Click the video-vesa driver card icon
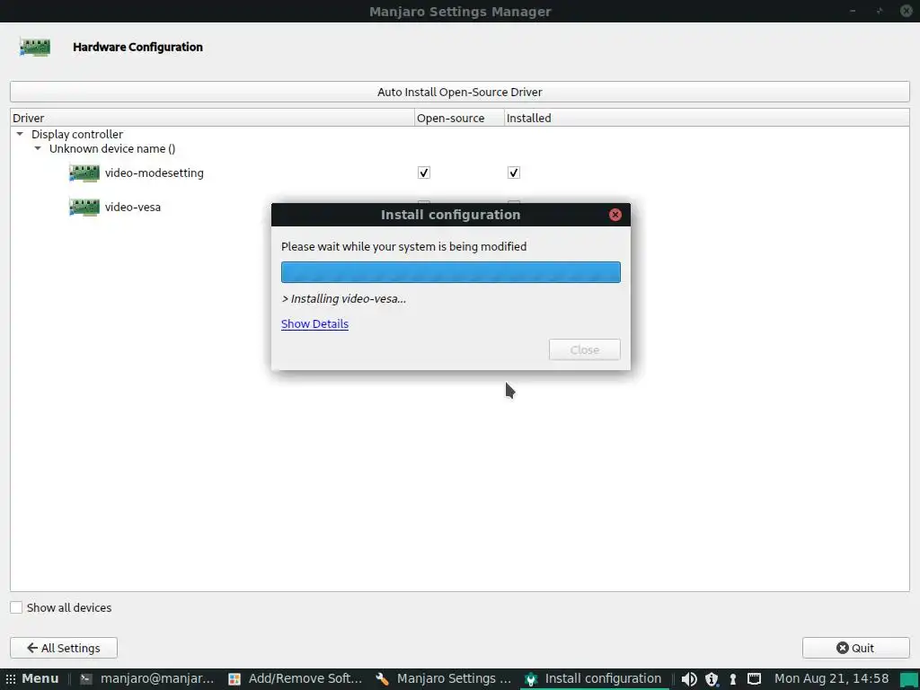 click(84, 208)
